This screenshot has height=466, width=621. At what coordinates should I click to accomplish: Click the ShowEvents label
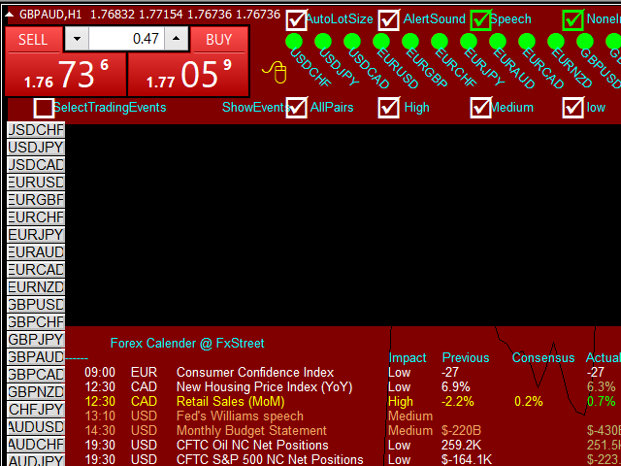[x=254, y=108]
